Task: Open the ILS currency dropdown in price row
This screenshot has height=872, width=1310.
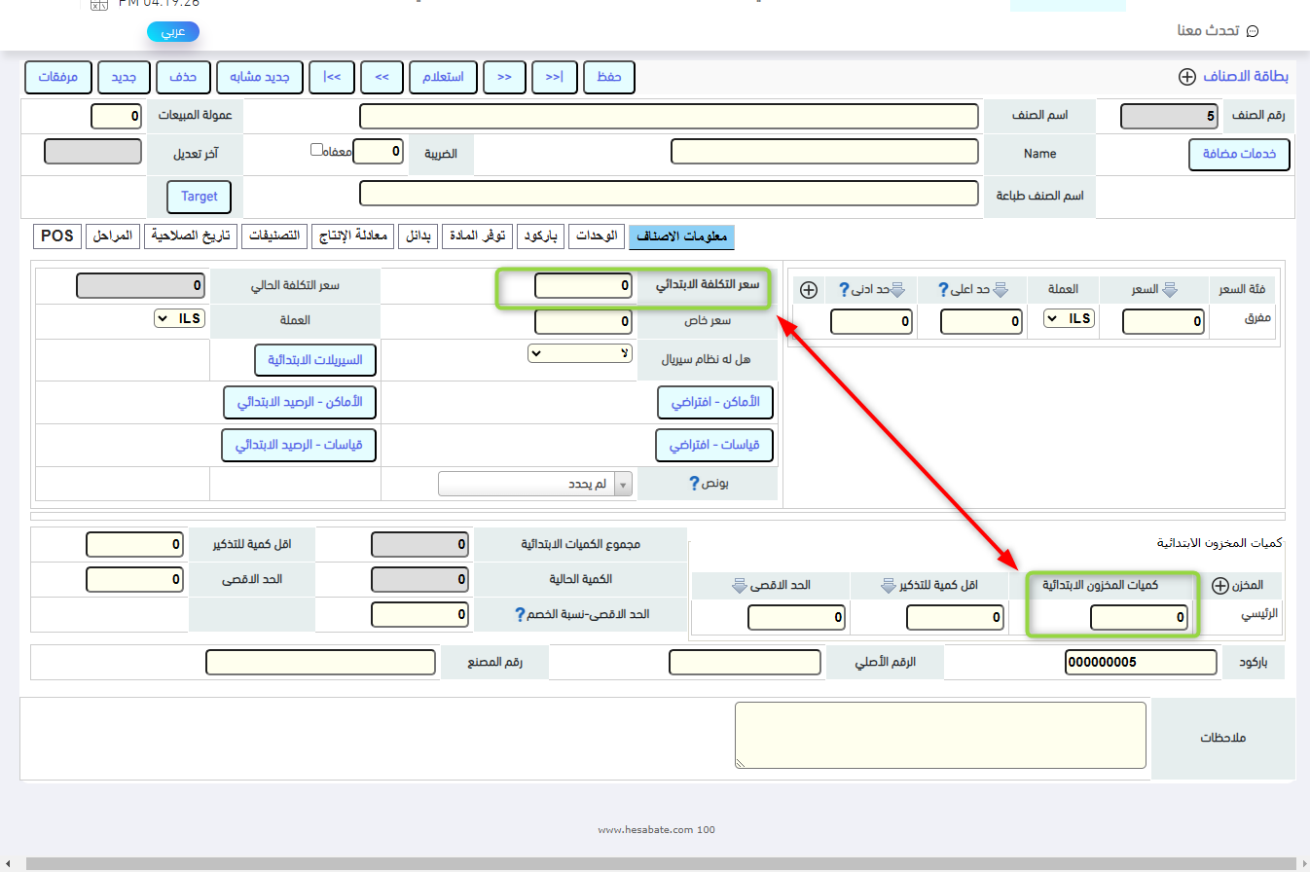Action: [1068, 318]
